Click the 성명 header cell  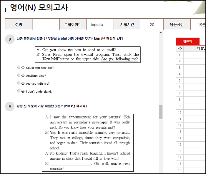point(19,24)
